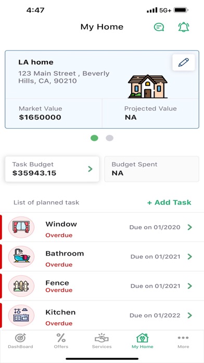Select the first green page indicator dot
This screenshot has width=204, height=363.
coord(94,138)
